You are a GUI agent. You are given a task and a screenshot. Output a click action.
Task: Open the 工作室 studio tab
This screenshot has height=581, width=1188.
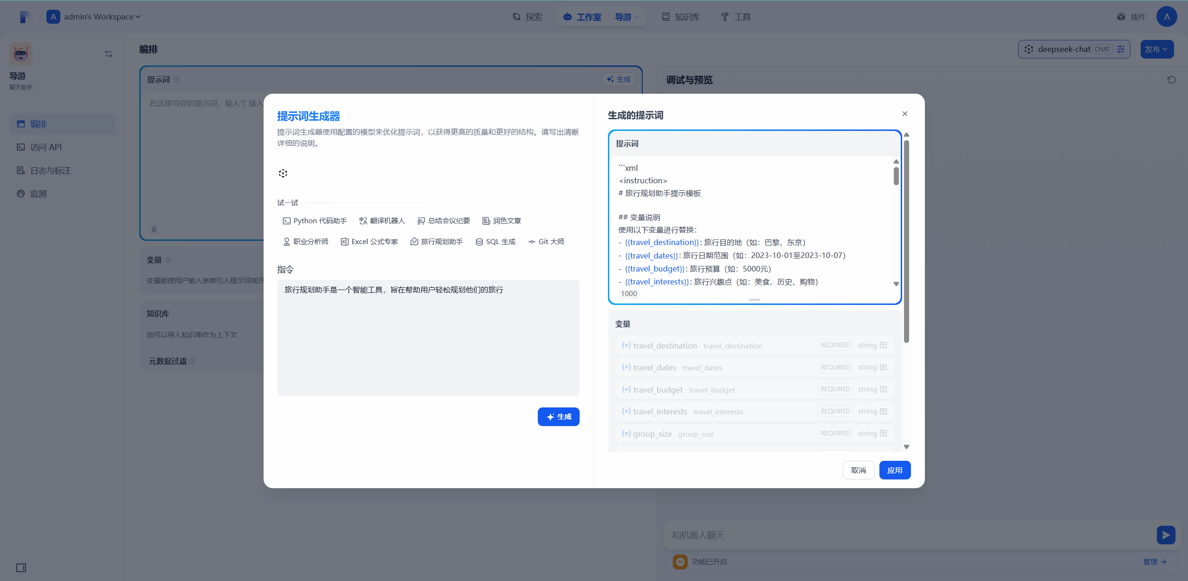pyautogui.click(x=582, y=17)
